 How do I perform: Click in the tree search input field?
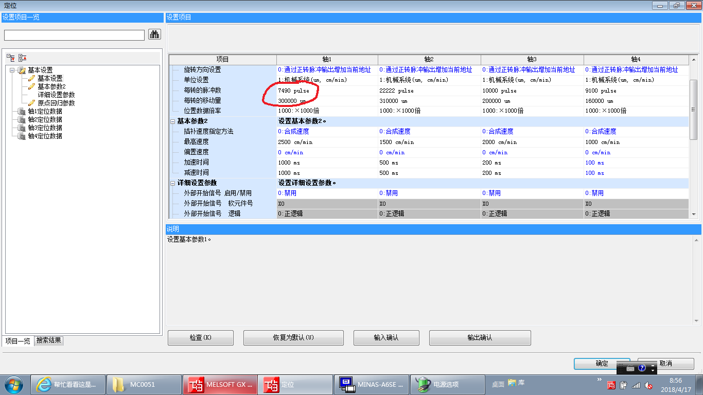(74, 35)
